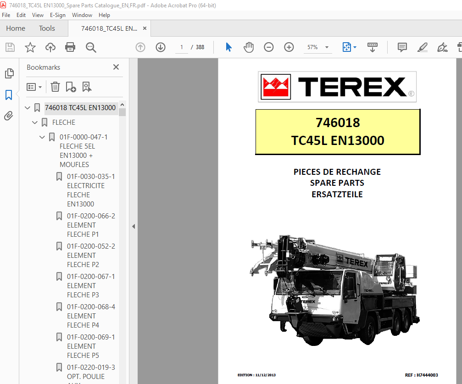Collapse the 01F-0000-047-1 bookmark node

42,137
